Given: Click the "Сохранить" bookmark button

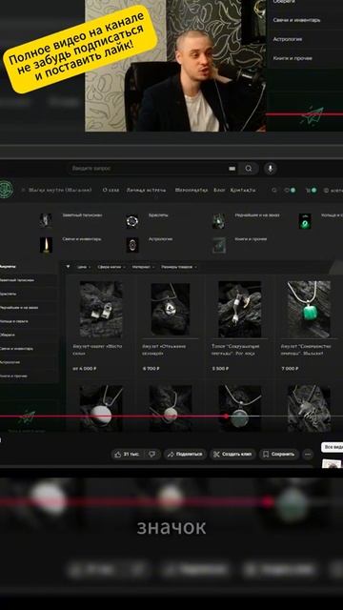Looking at the screenshot, I should coord(279,454).
